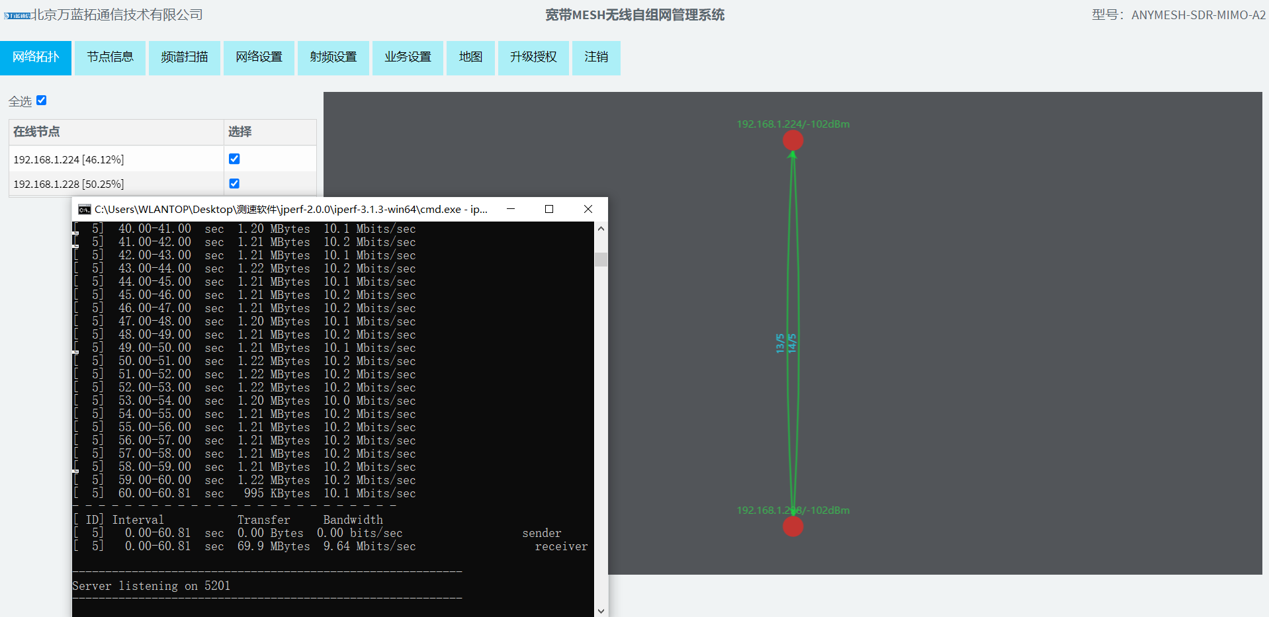This screenshot has width=1269, height=617.
Task: Click the 注销 logout button
Action: (x=595, y=58)
